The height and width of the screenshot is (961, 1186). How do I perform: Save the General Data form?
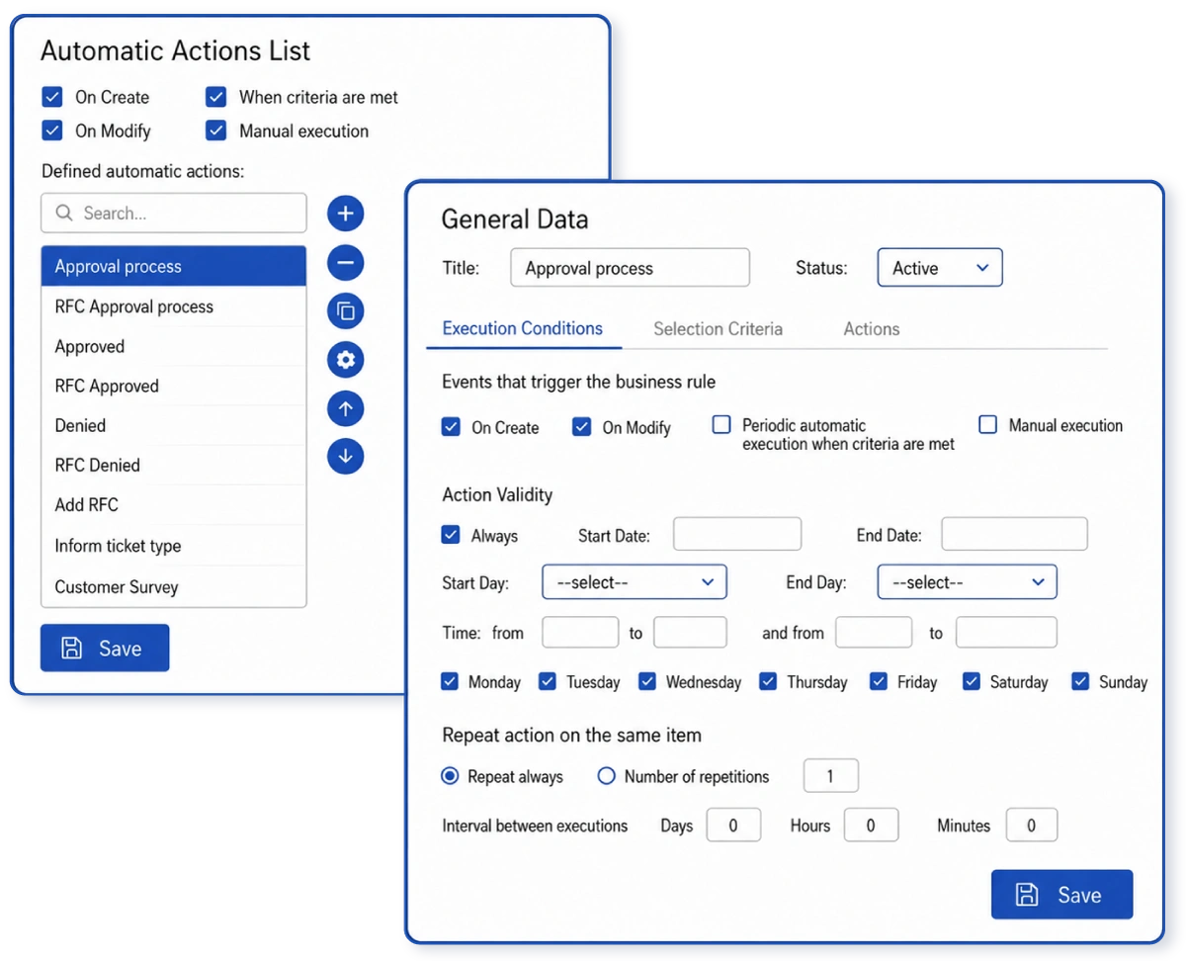coord(1062,895)
